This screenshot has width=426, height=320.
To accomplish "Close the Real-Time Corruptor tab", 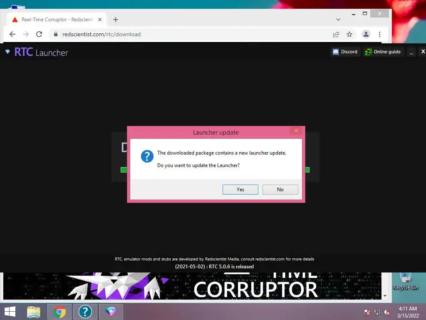I will tap(100, 20).
